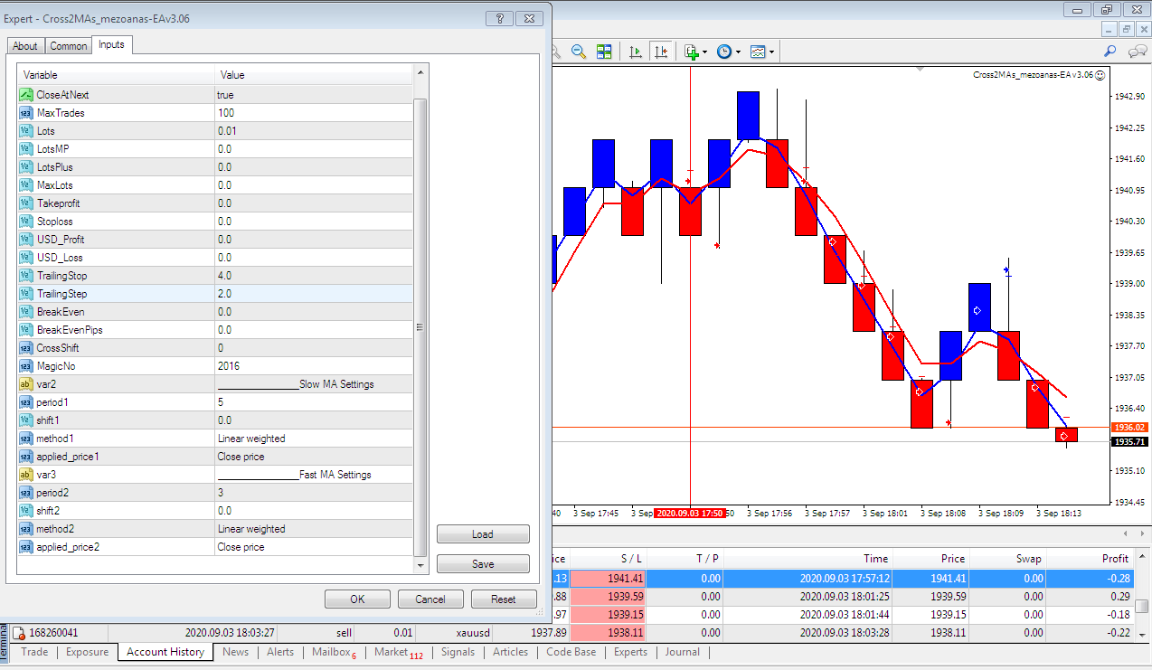Select the TrailingStop value field

point(314,276)
